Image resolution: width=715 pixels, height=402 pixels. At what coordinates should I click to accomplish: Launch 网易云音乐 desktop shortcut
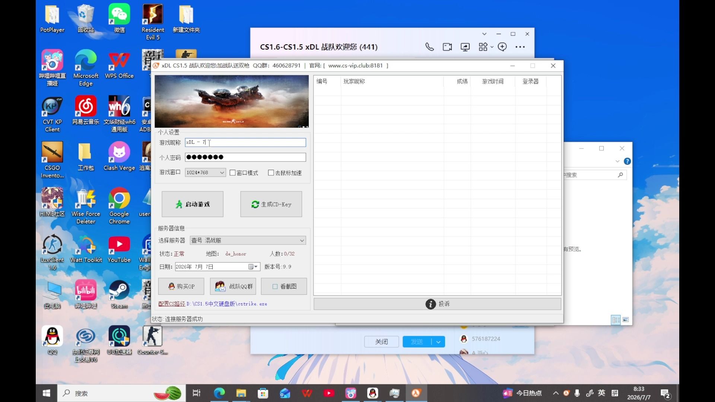(86, 110)
